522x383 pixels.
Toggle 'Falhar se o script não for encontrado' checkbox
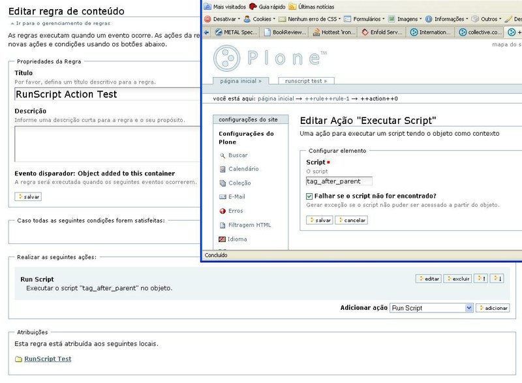click(x=309, y=196)
